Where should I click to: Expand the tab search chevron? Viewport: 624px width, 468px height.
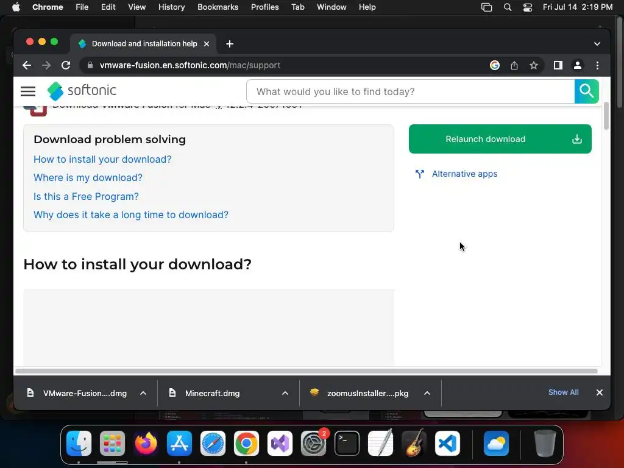point(597,44)
